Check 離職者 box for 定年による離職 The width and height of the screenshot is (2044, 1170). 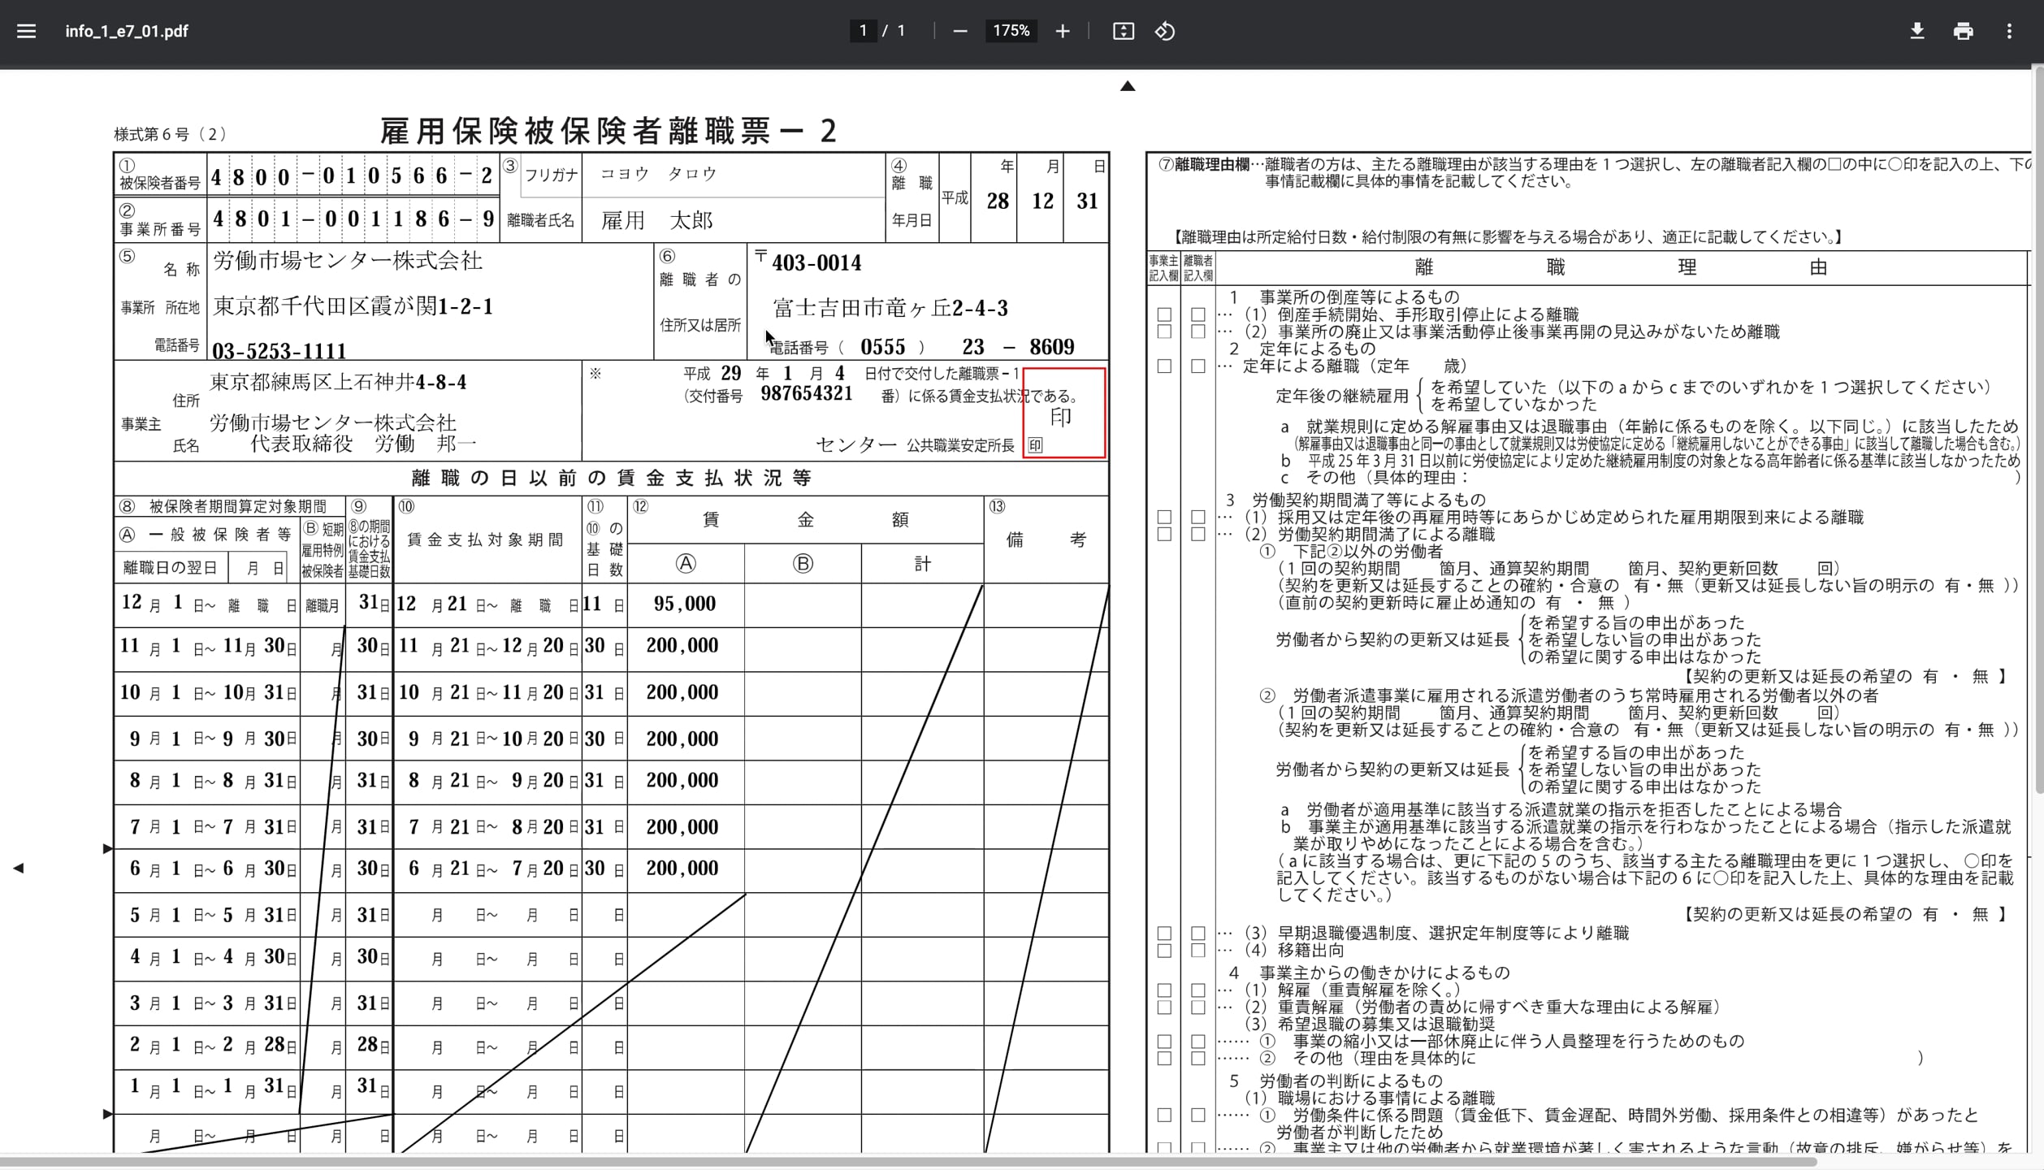click(1198, 366)
